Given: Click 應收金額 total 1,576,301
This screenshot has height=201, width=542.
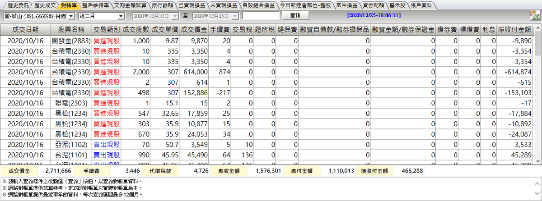Looking at the screenshot, I should (x=268, y=171).
